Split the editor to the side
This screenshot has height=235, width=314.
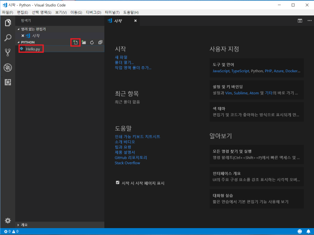(x=300, y=21)
